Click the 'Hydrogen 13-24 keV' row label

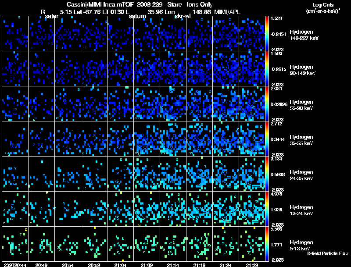click(301, 210)
